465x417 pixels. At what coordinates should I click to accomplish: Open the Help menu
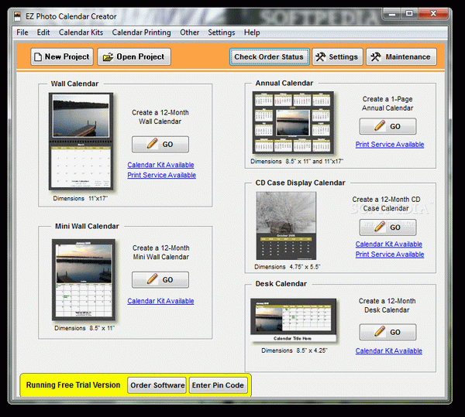[252, 32]
